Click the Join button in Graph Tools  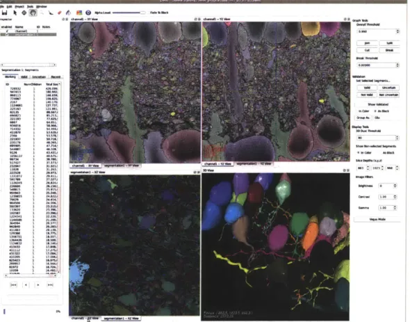pyautogui.click(x=367, y=43)
